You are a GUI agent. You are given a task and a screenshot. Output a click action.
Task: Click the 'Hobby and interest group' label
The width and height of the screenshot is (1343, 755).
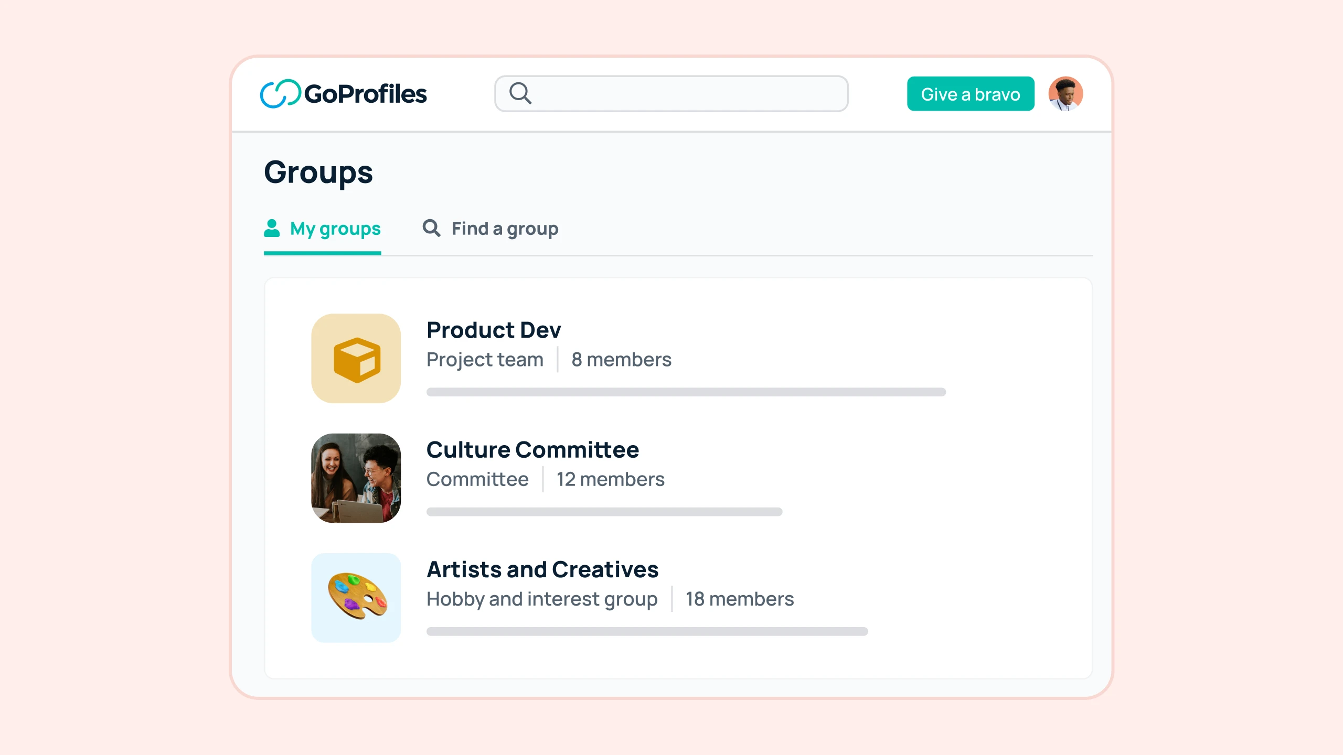pos(542,600)
